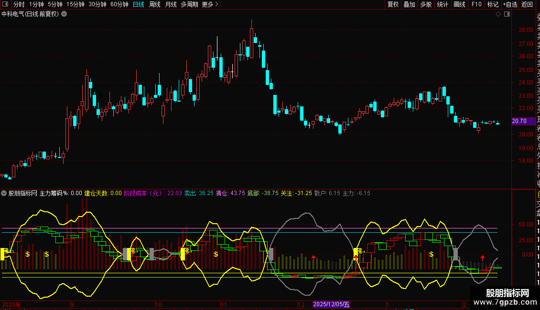The height and width of the screenshot is (310, 540).
Task: Click the month 10 timeline label
Action: click(159, 304)
